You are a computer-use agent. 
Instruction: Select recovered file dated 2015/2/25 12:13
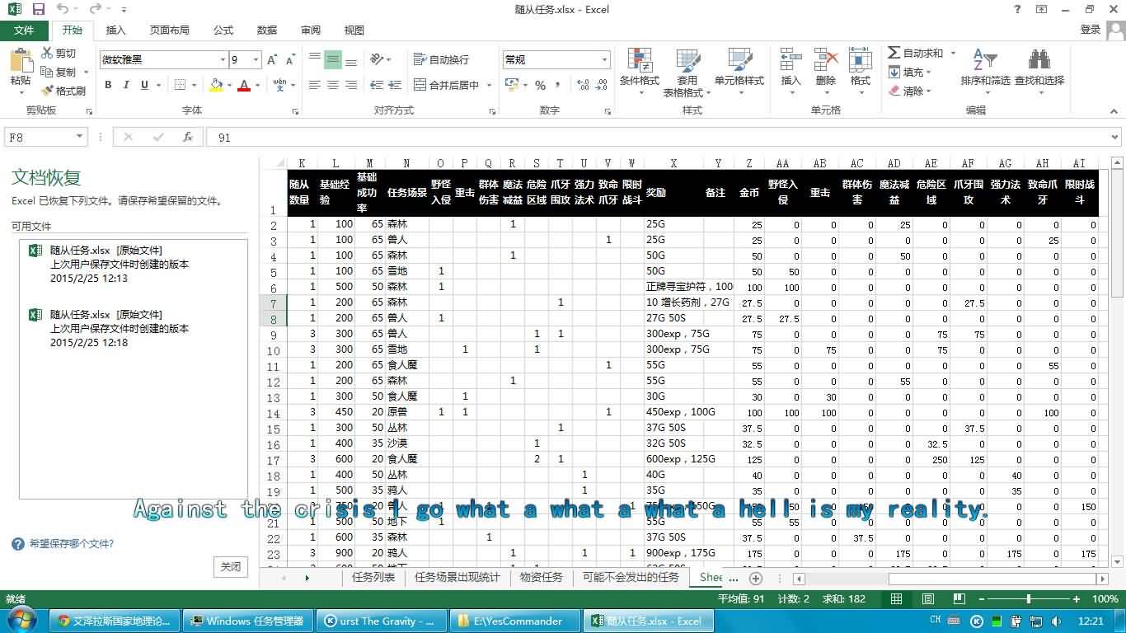133,264
